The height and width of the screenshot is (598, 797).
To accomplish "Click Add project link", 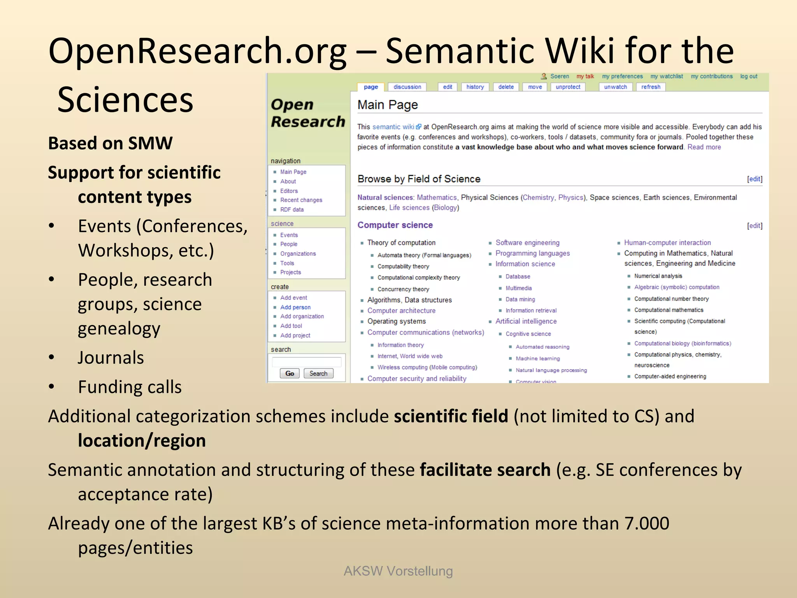I will [x=295, y=335].
